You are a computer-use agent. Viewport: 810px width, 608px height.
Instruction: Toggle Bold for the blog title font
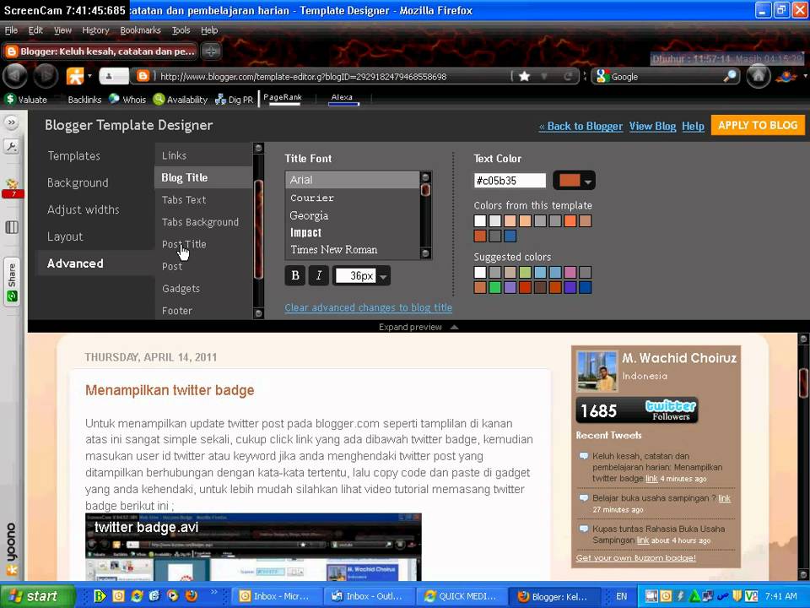tap(295, 275)
